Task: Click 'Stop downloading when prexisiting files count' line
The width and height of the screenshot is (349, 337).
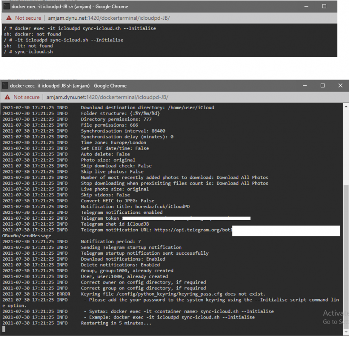Action: [x=174, y=183]
